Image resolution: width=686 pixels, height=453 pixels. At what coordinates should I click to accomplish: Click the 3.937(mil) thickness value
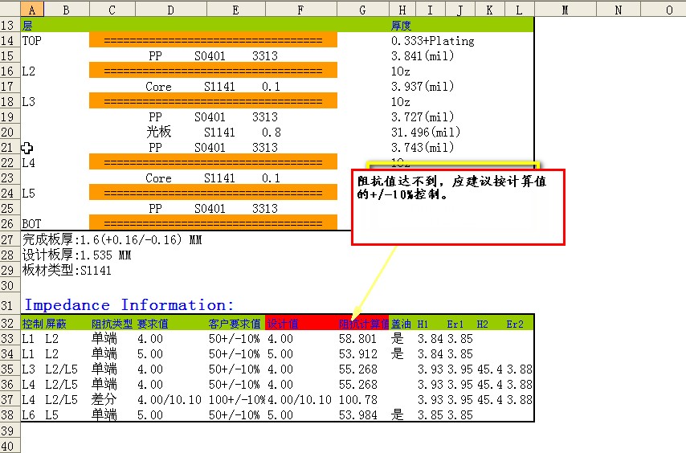[423, 87]
